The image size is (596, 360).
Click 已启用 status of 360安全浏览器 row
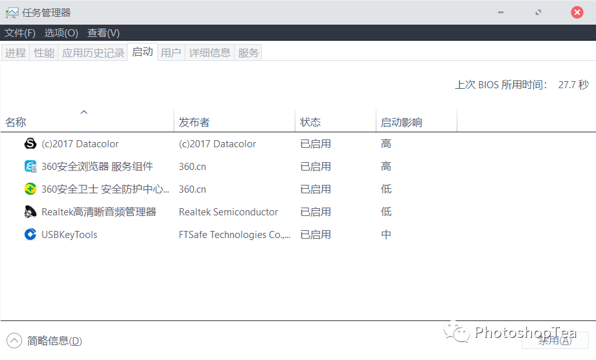pos(315,166)
